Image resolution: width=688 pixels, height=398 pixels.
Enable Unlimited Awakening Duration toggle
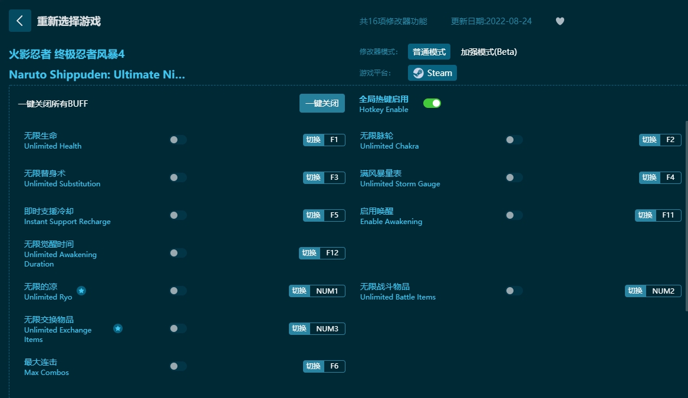177,253
